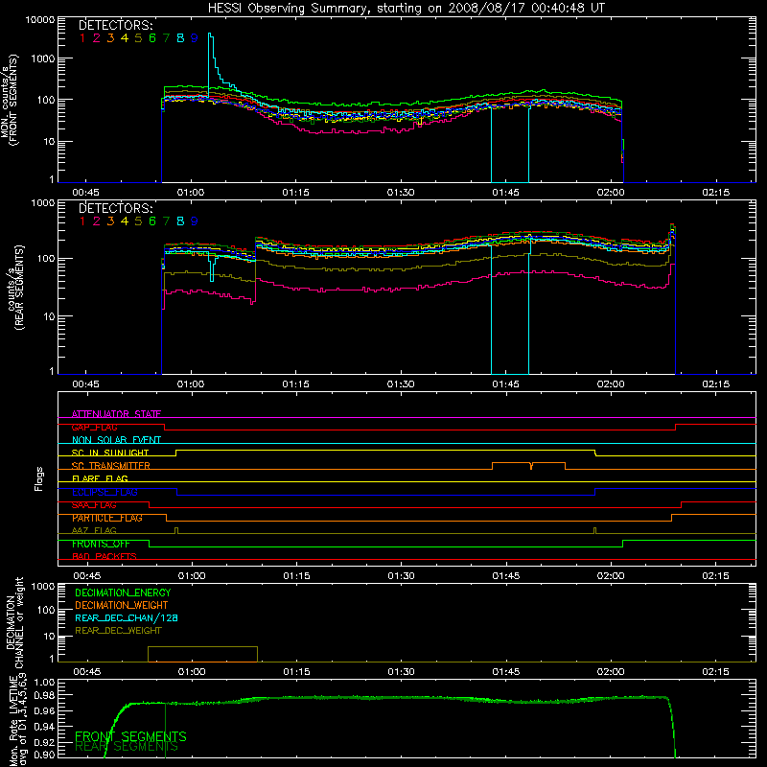Click the BAD_PACKETS flag label
This screenshot has width=767, height=767.
click(x=105, y=556)
